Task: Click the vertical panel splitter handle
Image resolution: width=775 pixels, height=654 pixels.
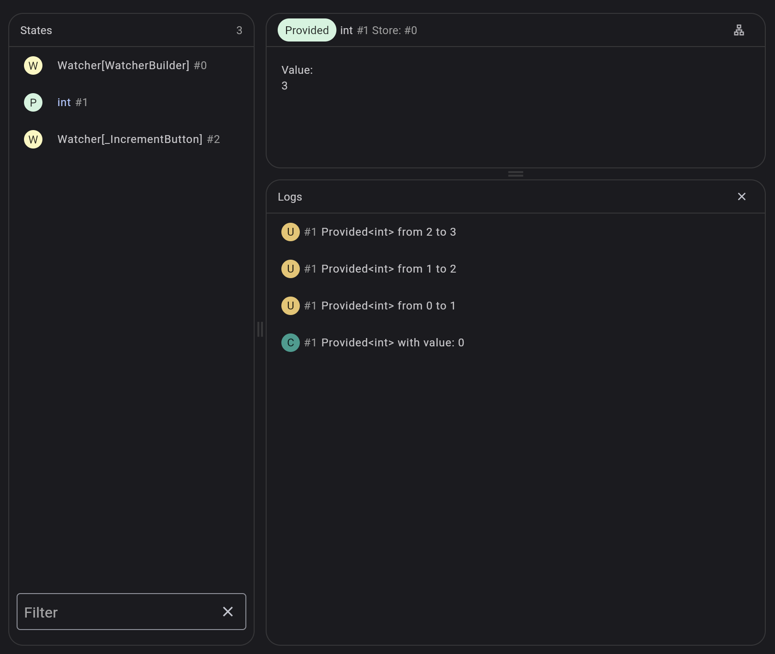Action: point(260,329)
